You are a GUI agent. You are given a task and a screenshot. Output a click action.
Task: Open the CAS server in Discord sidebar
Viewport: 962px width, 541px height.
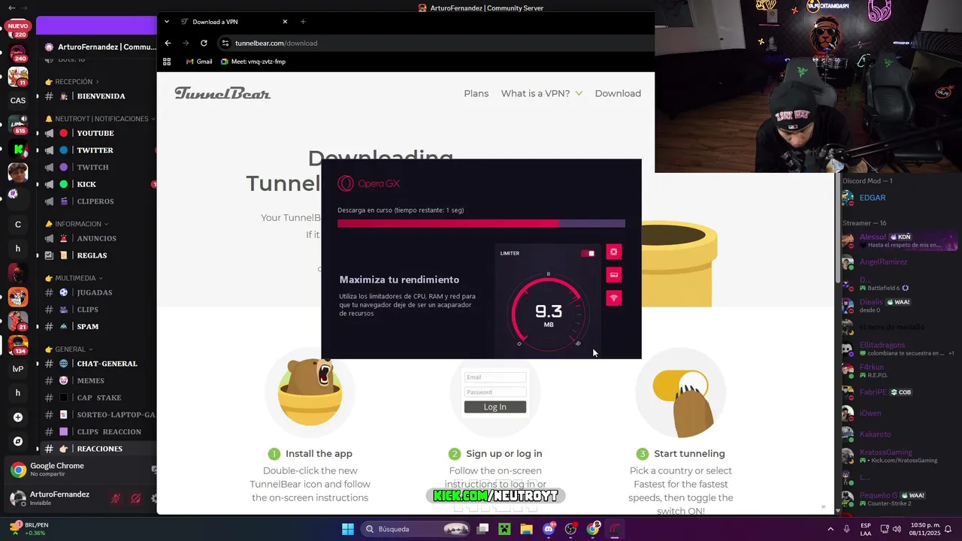[x=18, y=100]
